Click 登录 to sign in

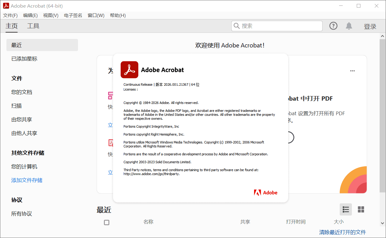(x=370, y=26)
